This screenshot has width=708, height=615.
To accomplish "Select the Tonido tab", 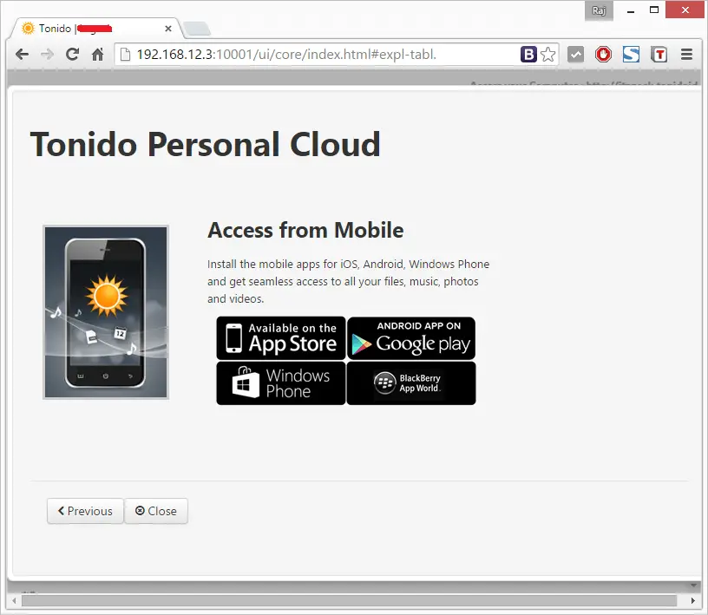I will pos(95,29).
